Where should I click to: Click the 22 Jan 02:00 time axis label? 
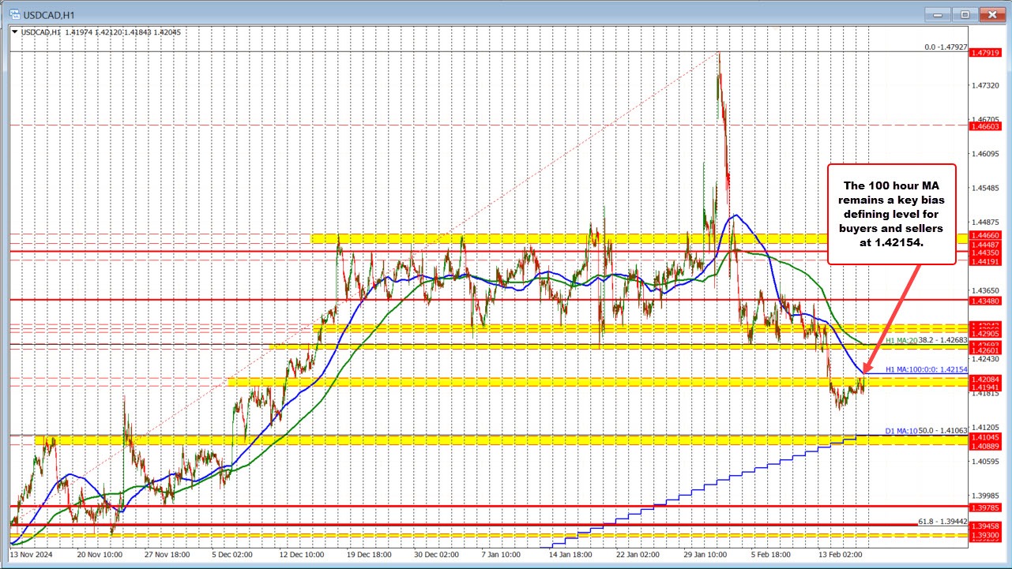[x=638, y=555]
